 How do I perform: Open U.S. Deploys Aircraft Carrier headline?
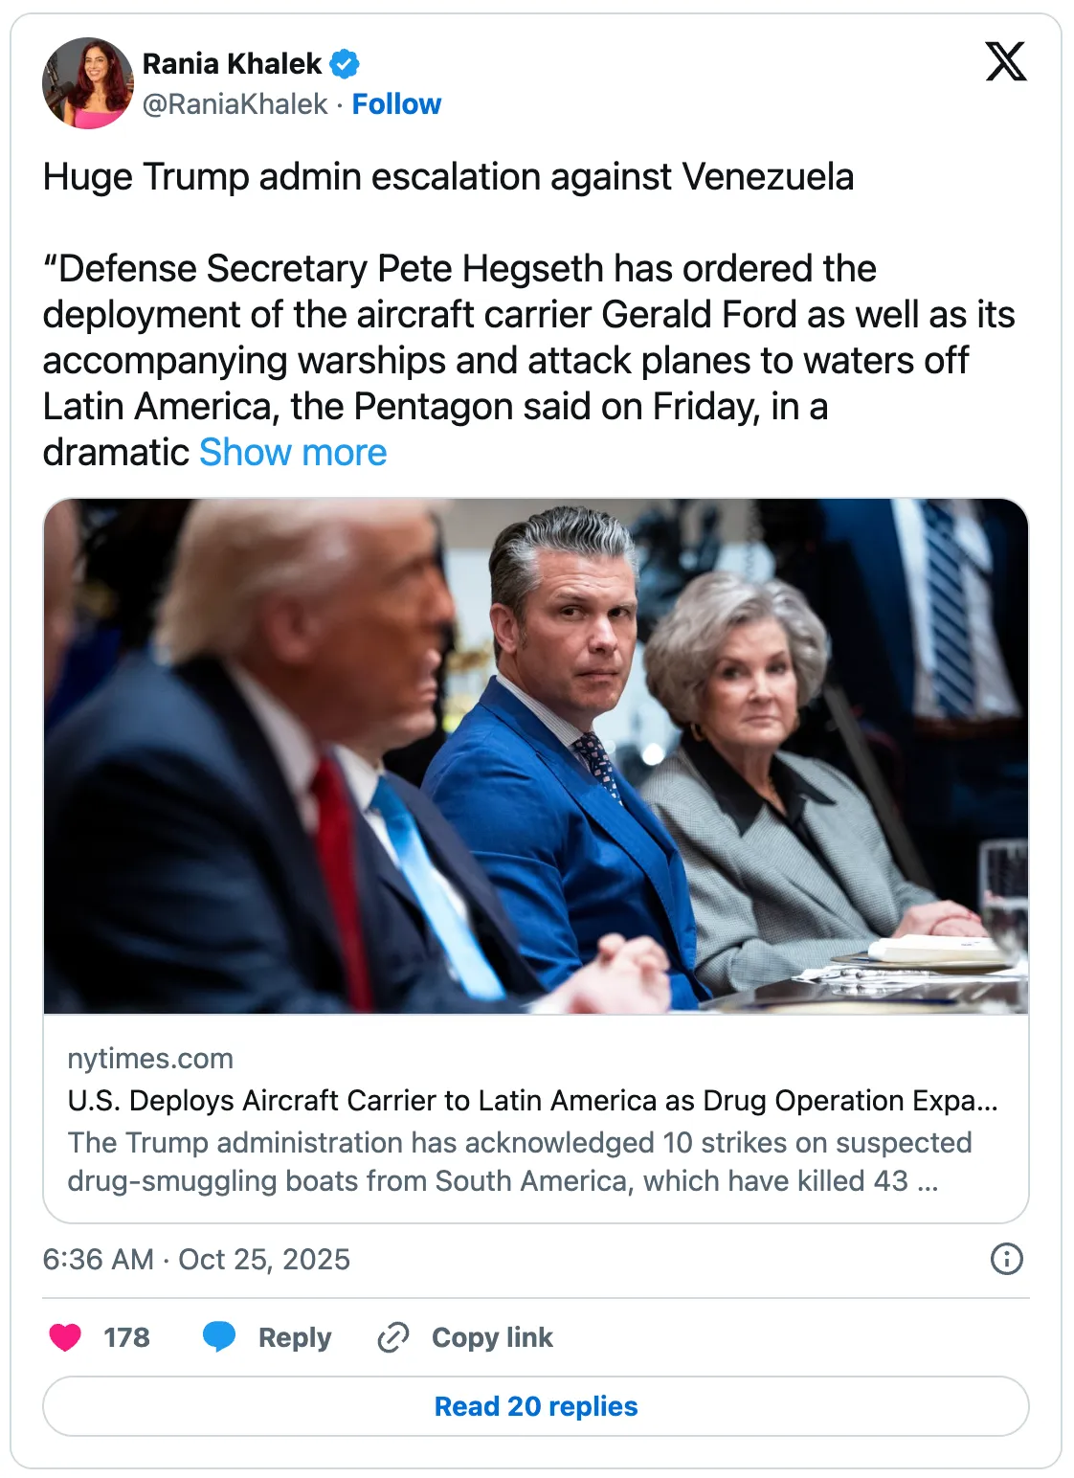pyautogui.click(x=532, y=1101)
